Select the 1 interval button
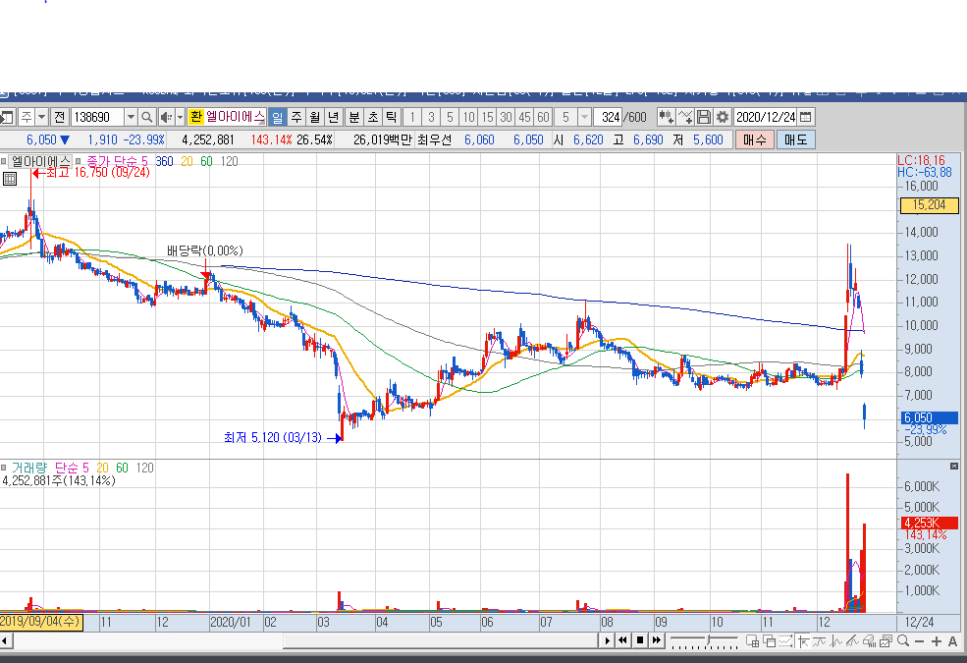Viewport: 967px width, 663px height. tap(412, 117)
